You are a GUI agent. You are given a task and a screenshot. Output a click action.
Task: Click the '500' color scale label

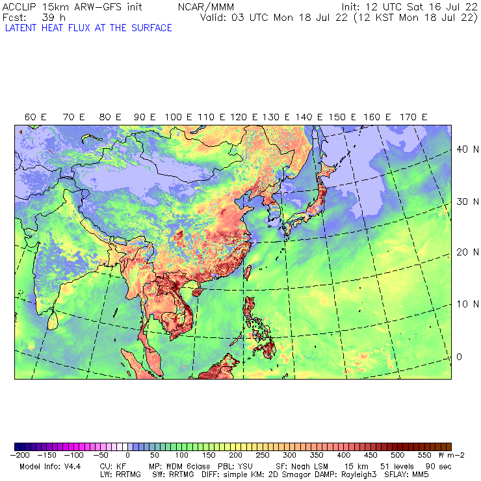(397, 455)
